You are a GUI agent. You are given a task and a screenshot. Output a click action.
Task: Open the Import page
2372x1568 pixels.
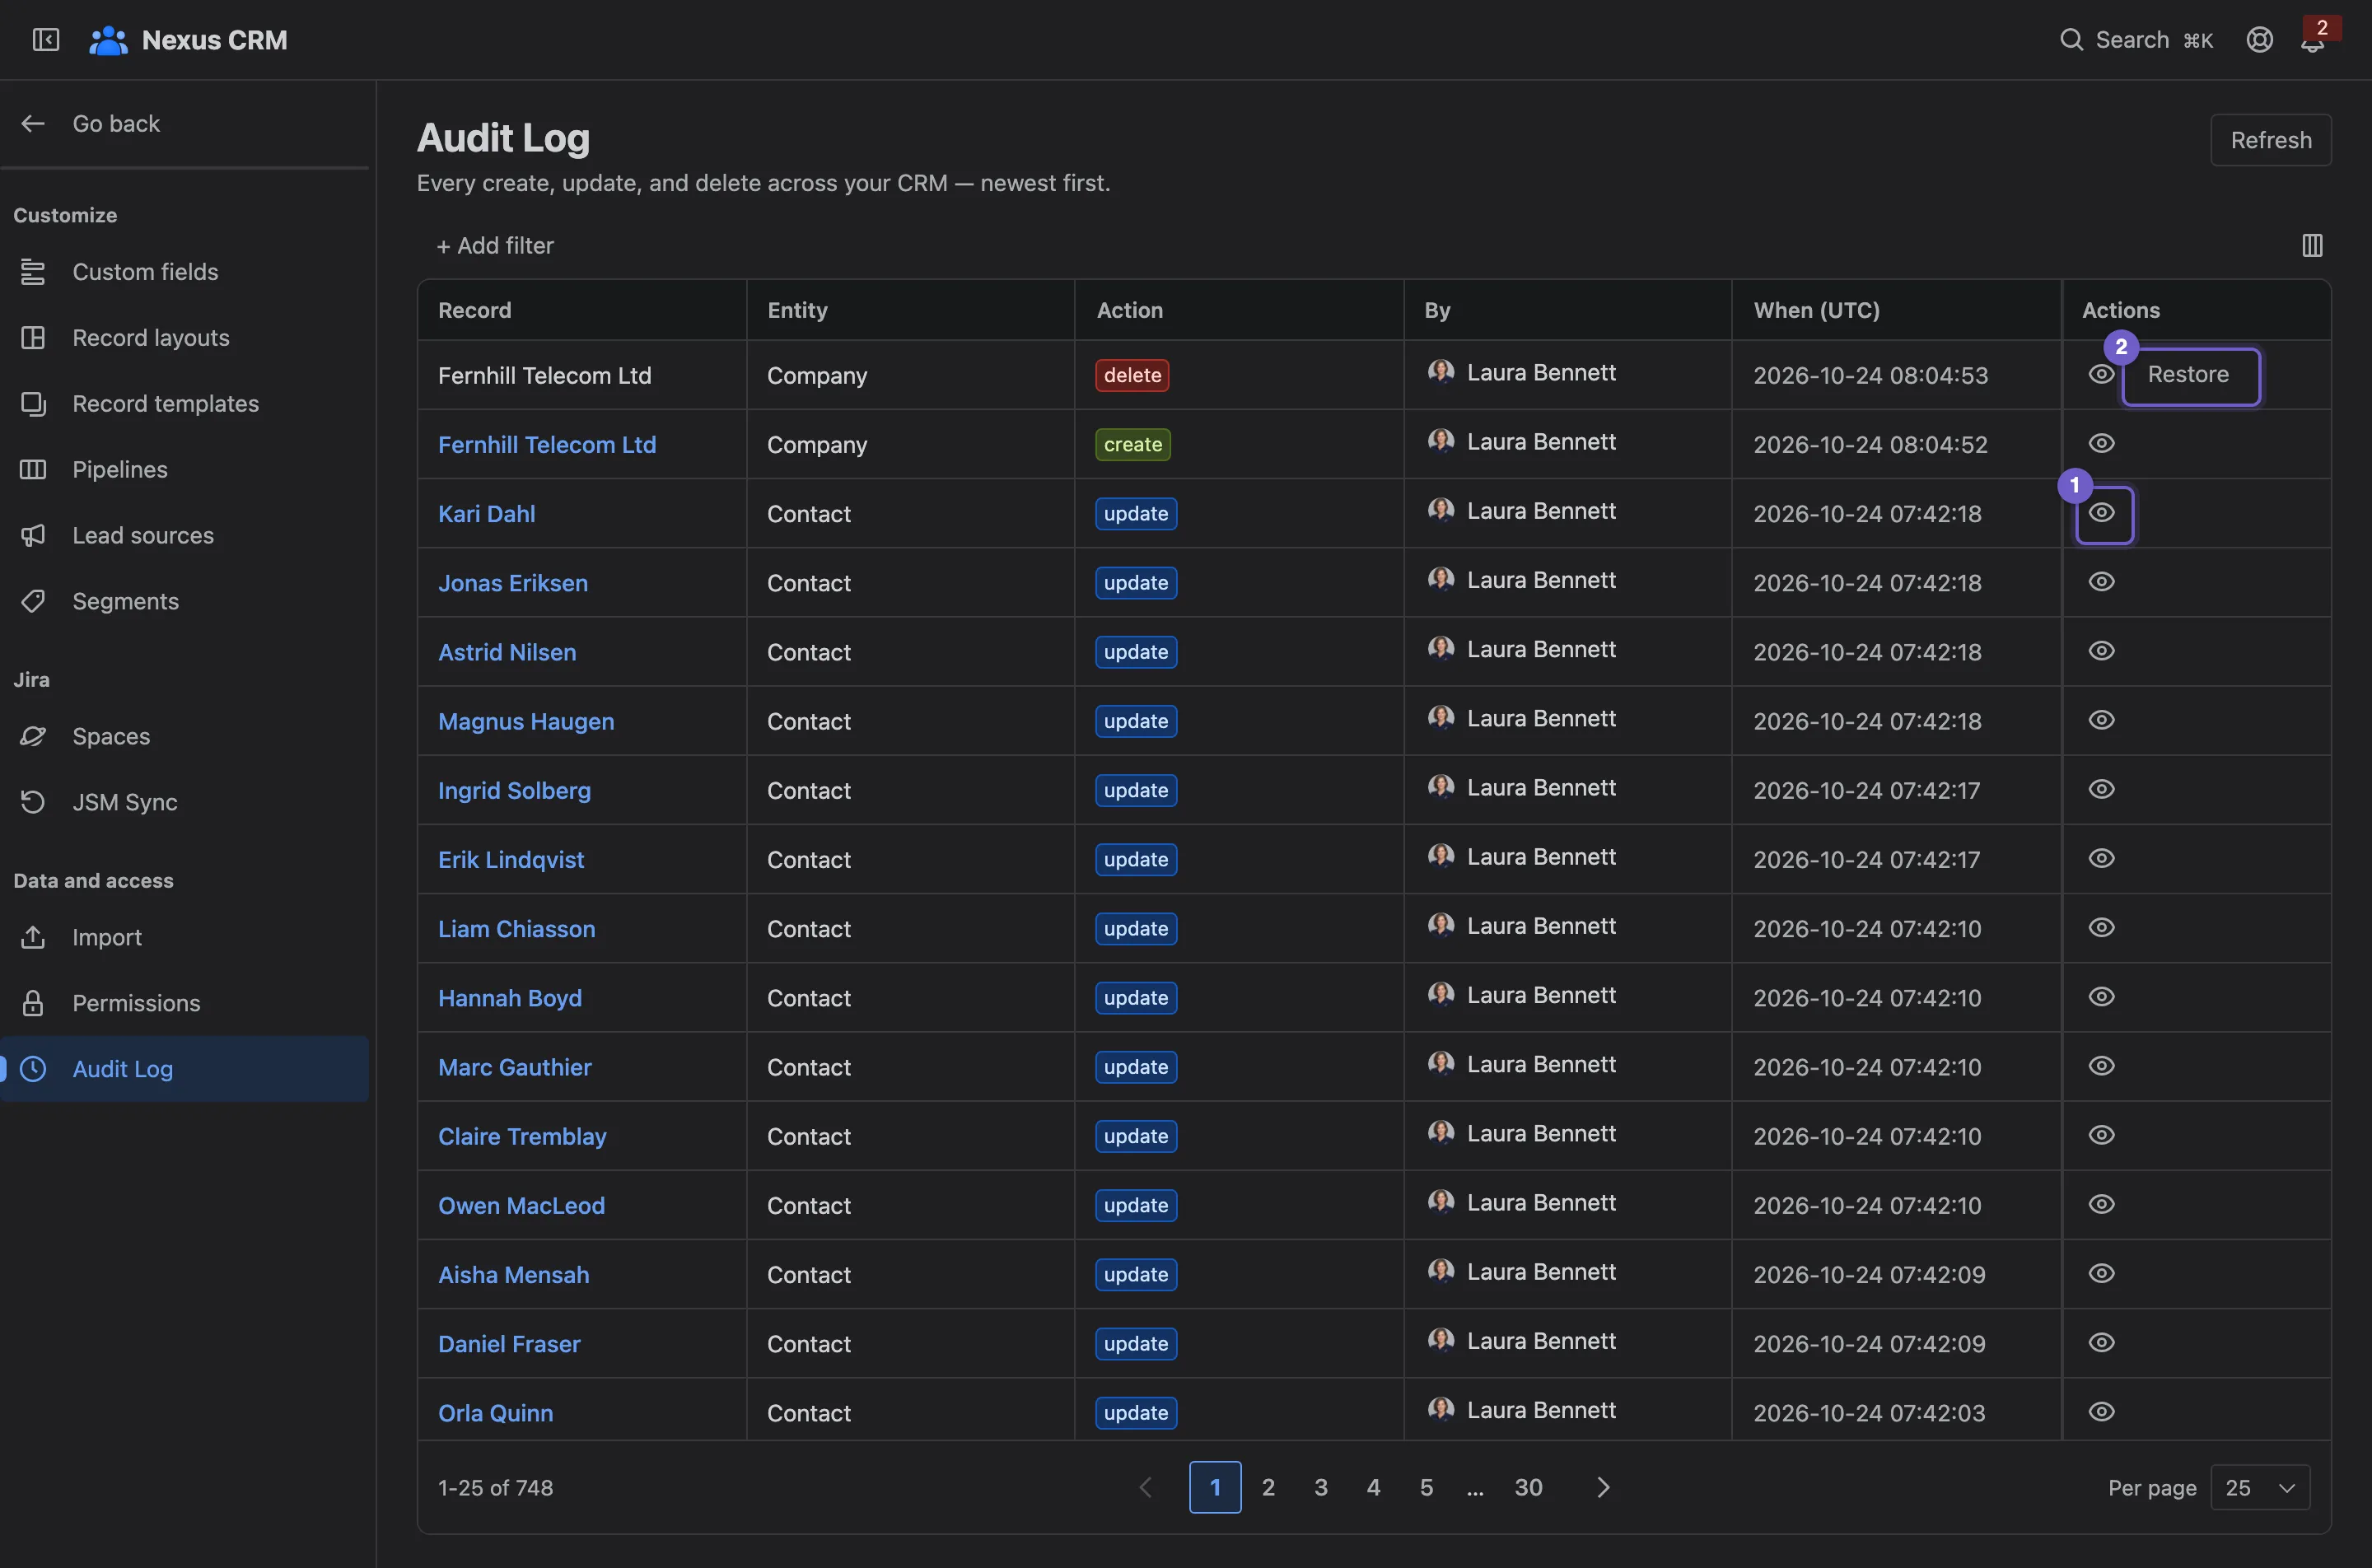[185, 937]
